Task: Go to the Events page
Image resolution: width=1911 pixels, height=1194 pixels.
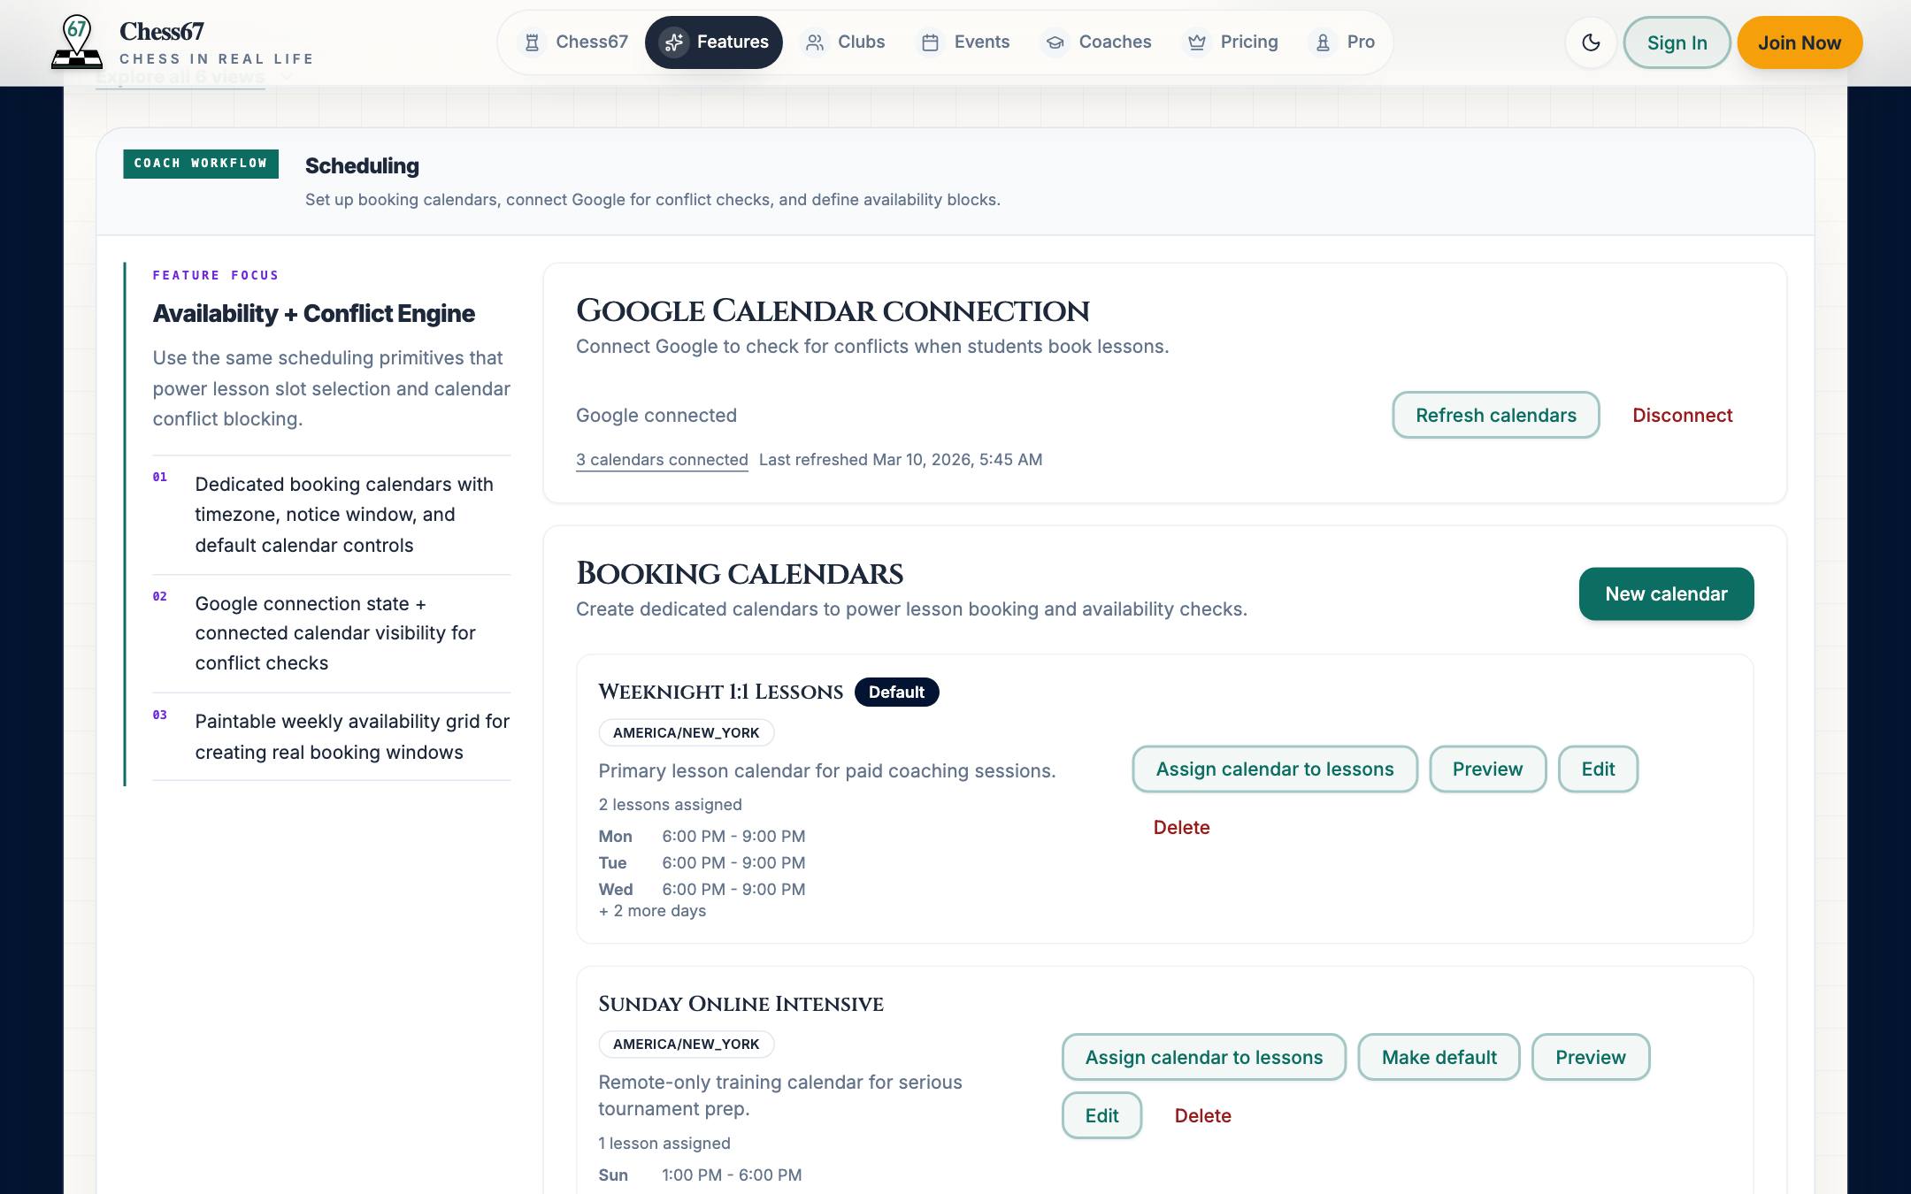Action: coord(965,42)
